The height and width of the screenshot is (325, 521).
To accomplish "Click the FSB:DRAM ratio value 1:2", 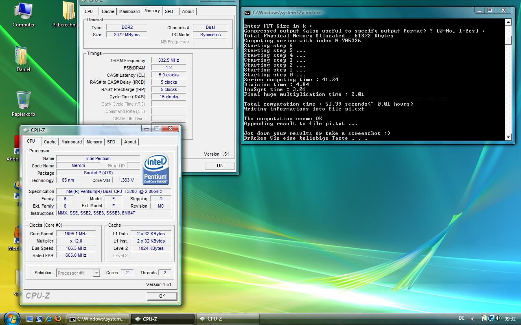I will click(169, 67).
